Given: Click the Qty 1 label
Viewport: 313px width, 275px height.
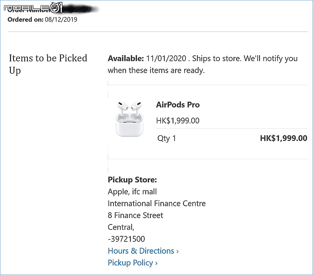Looking at the screenshot, I should click(x=166, y=138).
